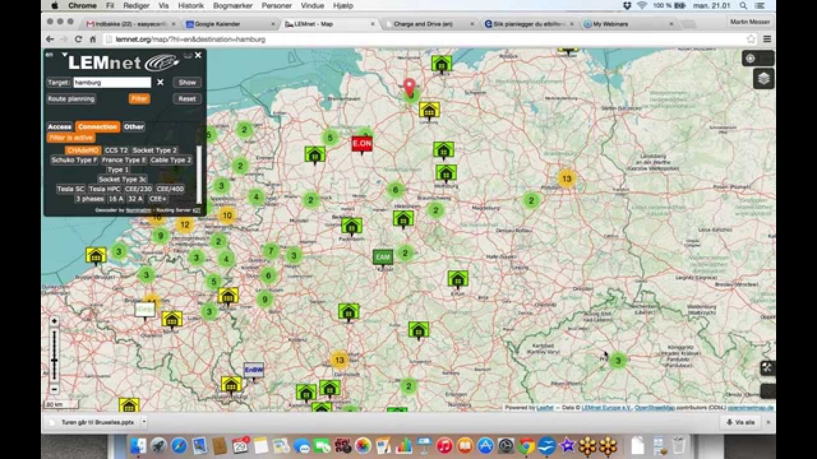
Task: Click the Reset button
Action: (x=187, y=99)
